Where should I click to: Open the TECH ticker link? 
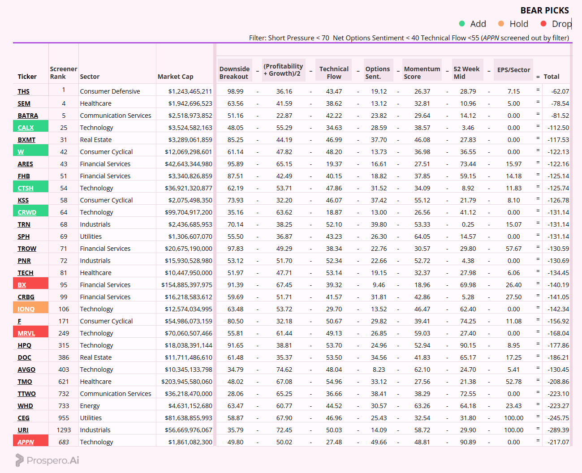coord(26,273)
